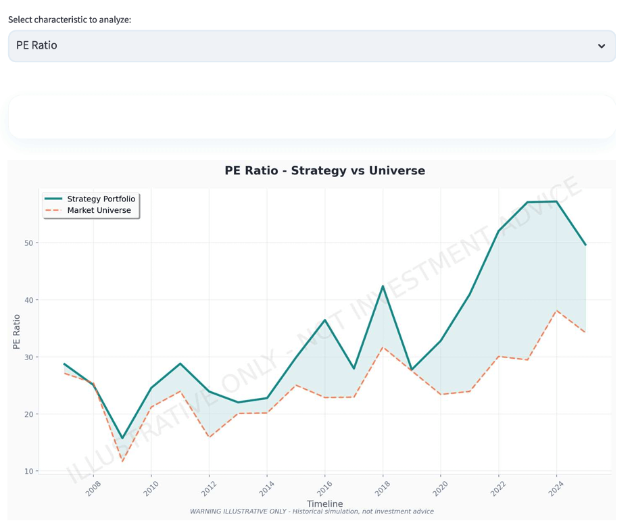Click the Market Universe dashed orange legend swatch

pos(53,210)
